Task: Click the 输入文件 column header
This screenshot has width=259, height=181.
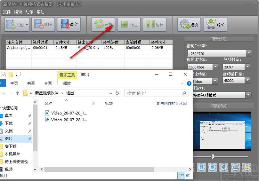Action: click(x=19, y=42)
